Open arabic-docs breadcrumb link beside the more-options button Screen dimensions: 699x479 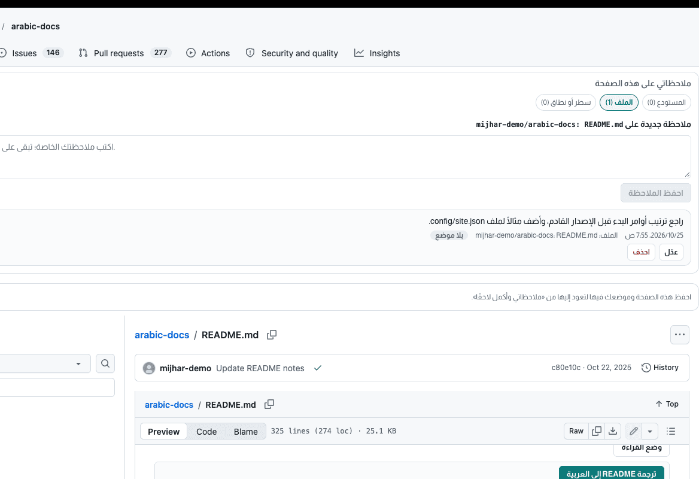point(162,335)
